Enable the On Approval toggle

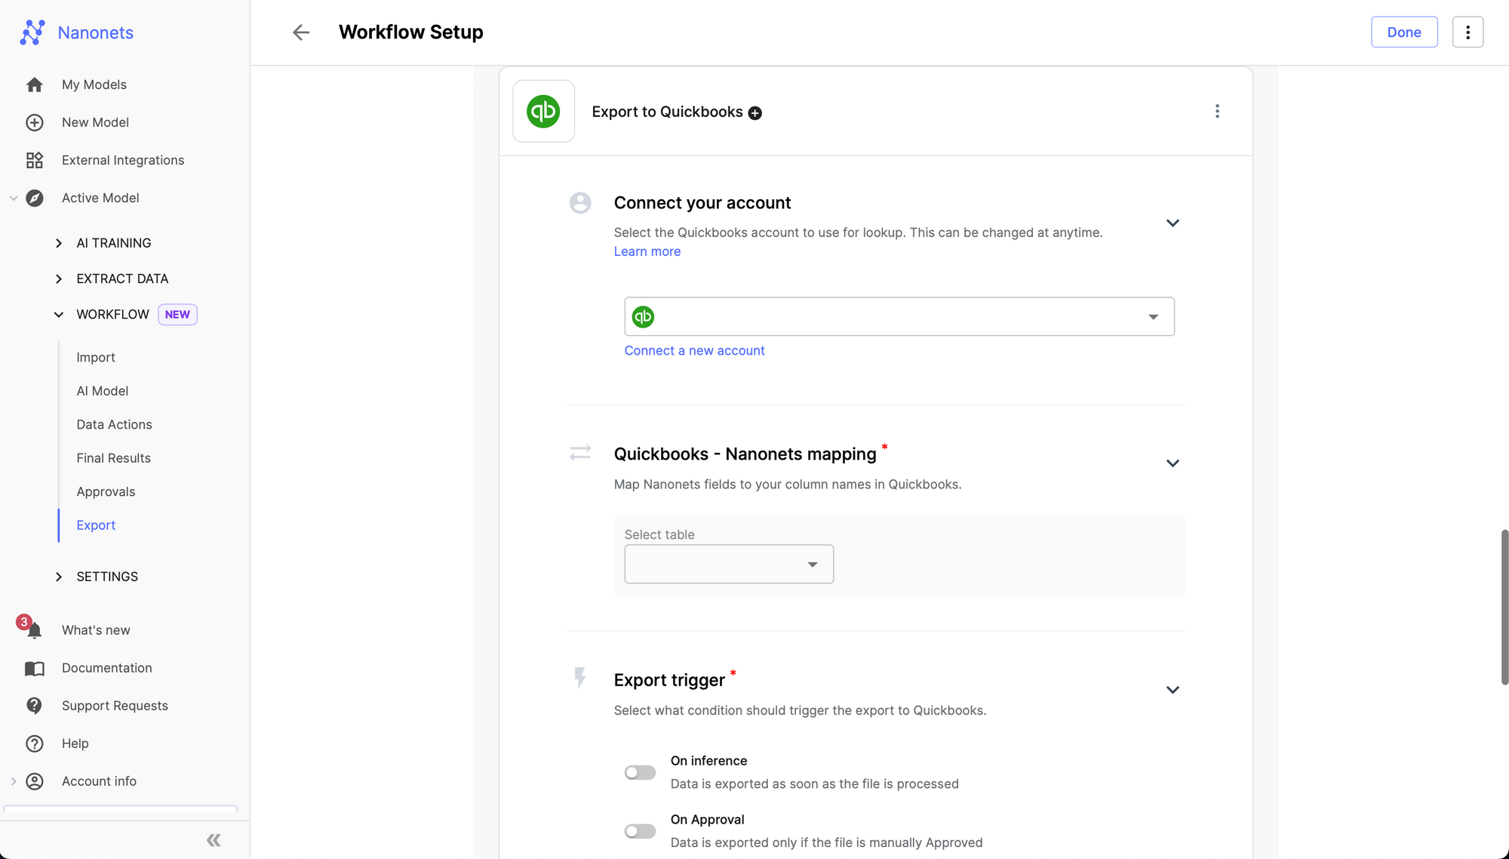coord(640,831)
